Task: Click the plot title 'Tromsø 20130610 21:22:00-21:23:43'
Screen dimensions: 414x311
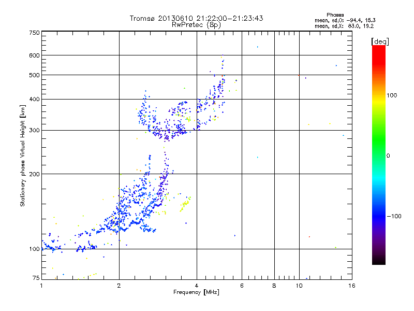Action: [196, 18]
